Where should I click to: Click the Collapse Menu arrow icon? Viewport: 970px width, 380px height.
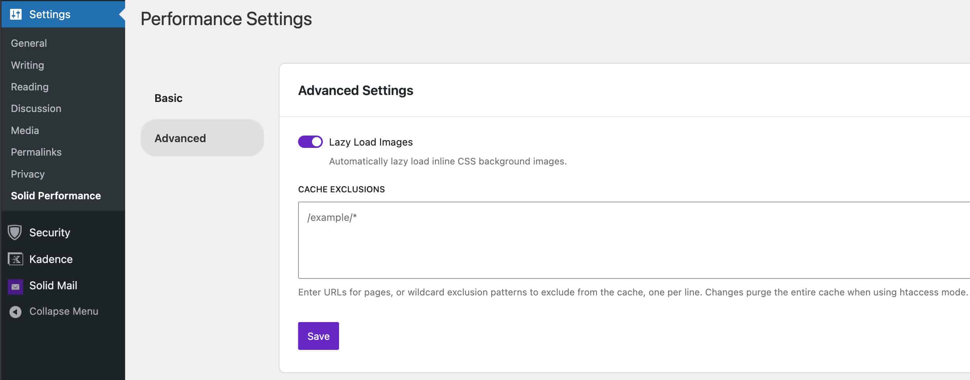tap(15, 312)
